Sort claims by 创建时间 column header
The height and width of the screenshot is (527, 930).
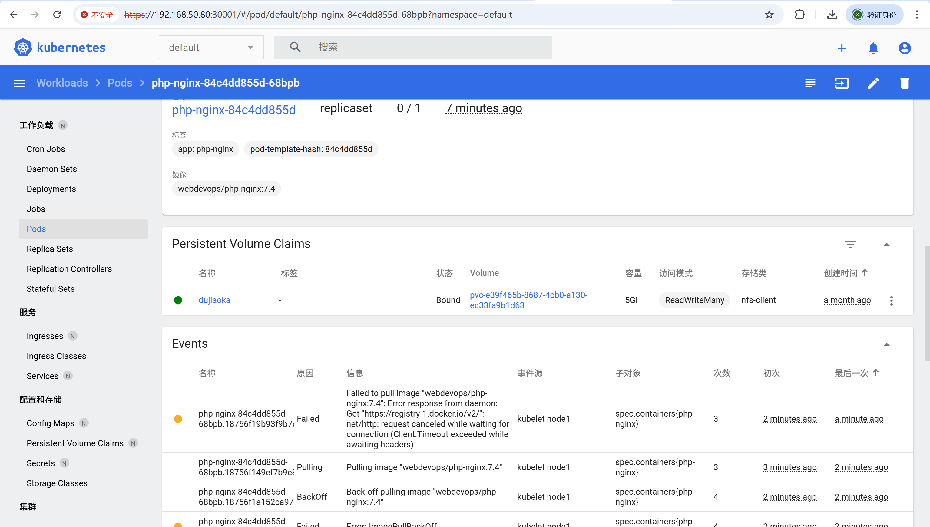click(841, 273)
